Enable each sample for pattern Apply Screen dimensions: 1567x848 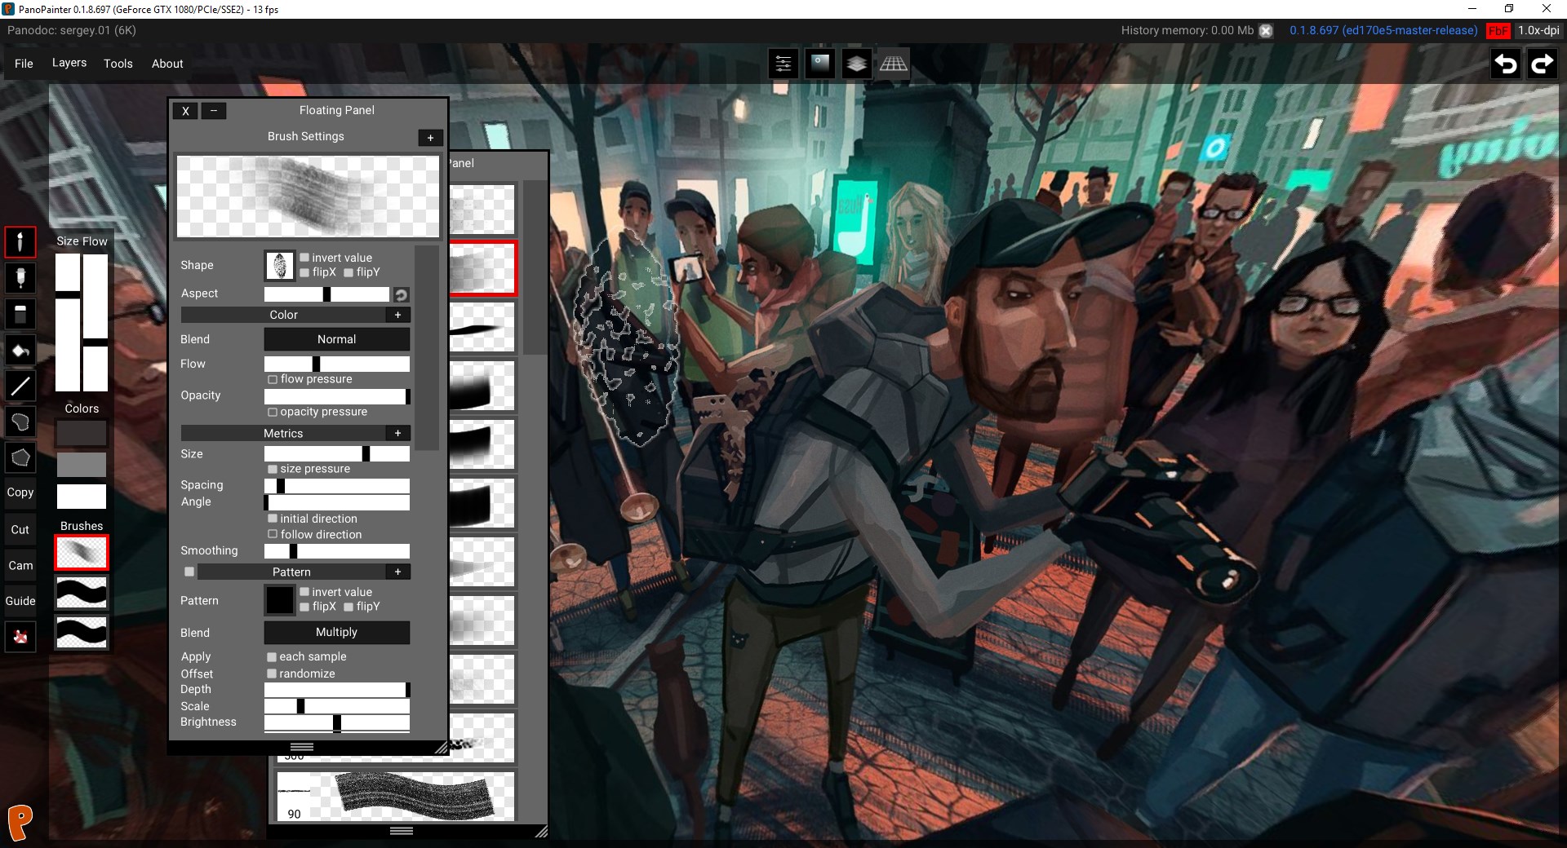pyautogui.click(x=272, y=656)
